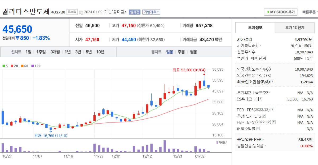The image size is (318, 165).
Task: Click the green plus icon on MY STOCK 추가
Action: tap(268, 12)
